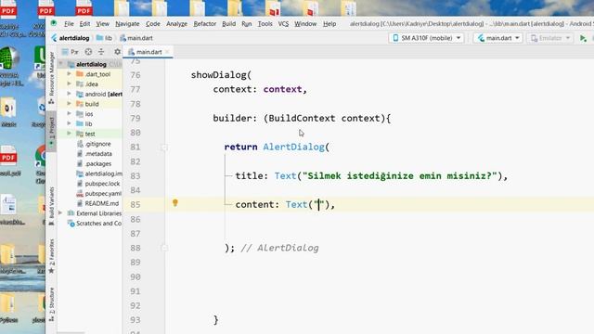Open the Tools menu
The width and height of the screenshot is (594, 334).
(x=265, y=24)
